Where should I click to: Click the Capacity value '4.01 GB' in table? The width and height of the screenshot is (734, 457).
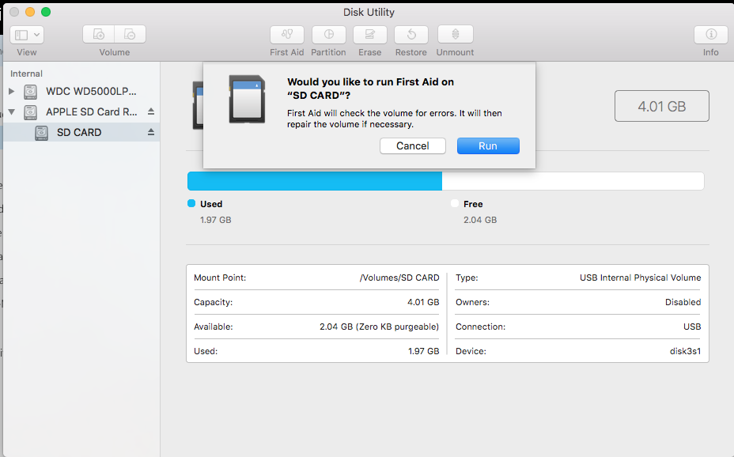[423, 302]
